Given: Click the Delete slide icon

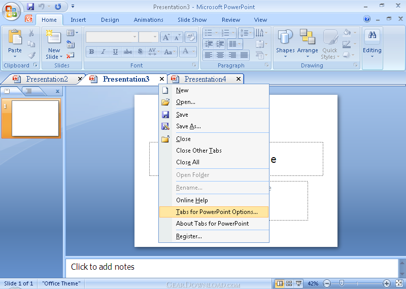Looking at the screenshot, I should pyautogui.click(x=71, y=55).
